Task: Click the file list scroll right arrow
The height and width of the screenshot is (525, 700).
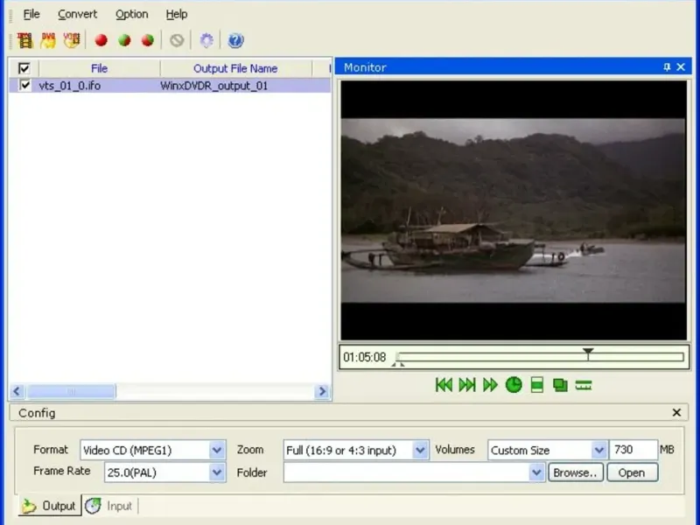Action: [x=322, y=391]
